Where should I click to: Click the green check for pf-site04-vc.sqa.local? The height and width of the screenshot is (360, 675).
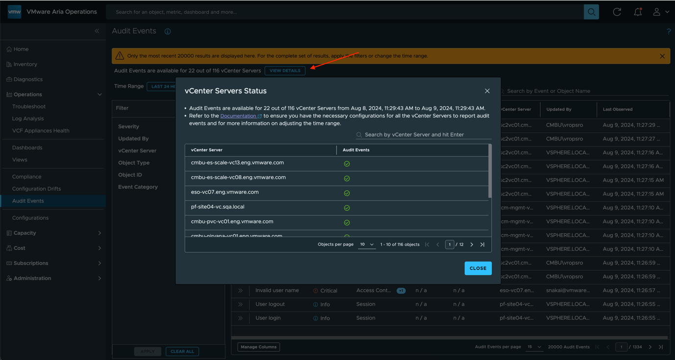pos(347,208)
